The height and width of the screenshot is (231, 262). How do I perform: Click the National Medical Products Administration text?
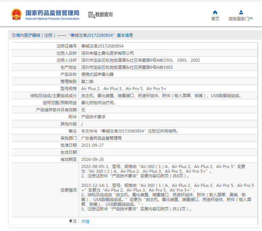pos(52,19)
